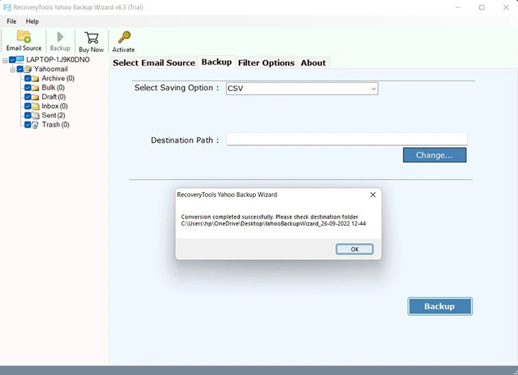Select the Inbox (0) folder label

coord(54,106)
